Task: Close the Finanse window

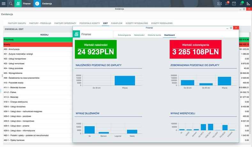Action: tap(236, 28)
